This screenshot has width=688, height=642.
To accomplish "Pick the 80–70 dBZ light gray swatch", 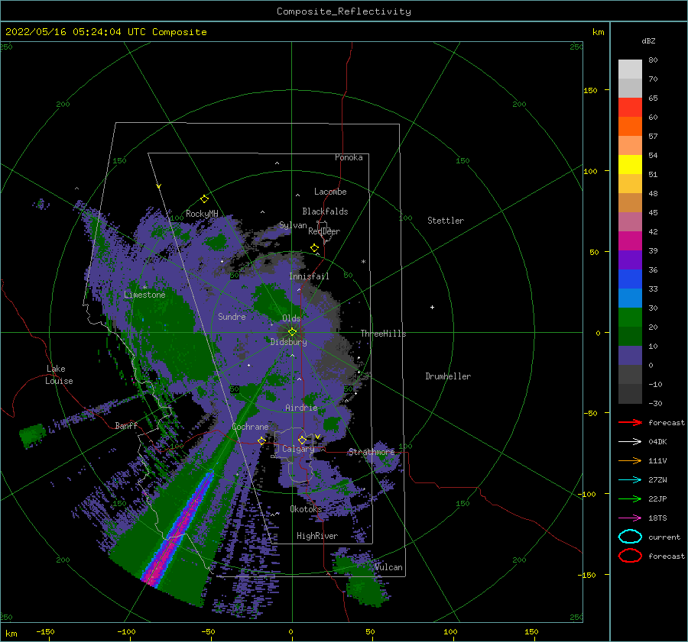I will coord(630,69).
